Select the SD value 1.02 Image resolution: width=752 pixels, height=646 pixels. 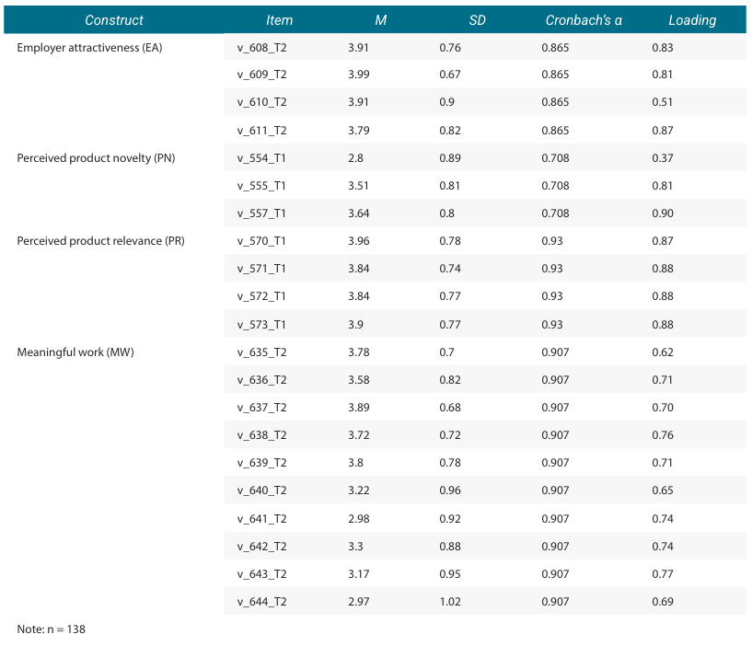pyautogui.click(x=450, y=602)
